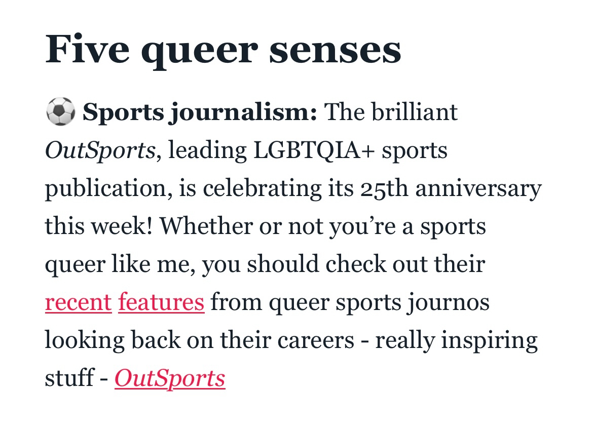Follow the red italic OutSports link
Screen dimensions: 593x426
[170, 378]
